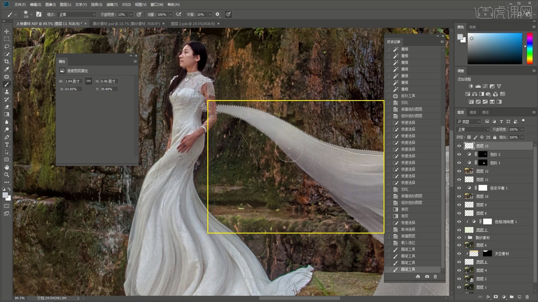Screen dimensions: 538x302
Task: Open the layer opacity dropdown arrow
Action: pyautogui.click(x=522, y=129)
